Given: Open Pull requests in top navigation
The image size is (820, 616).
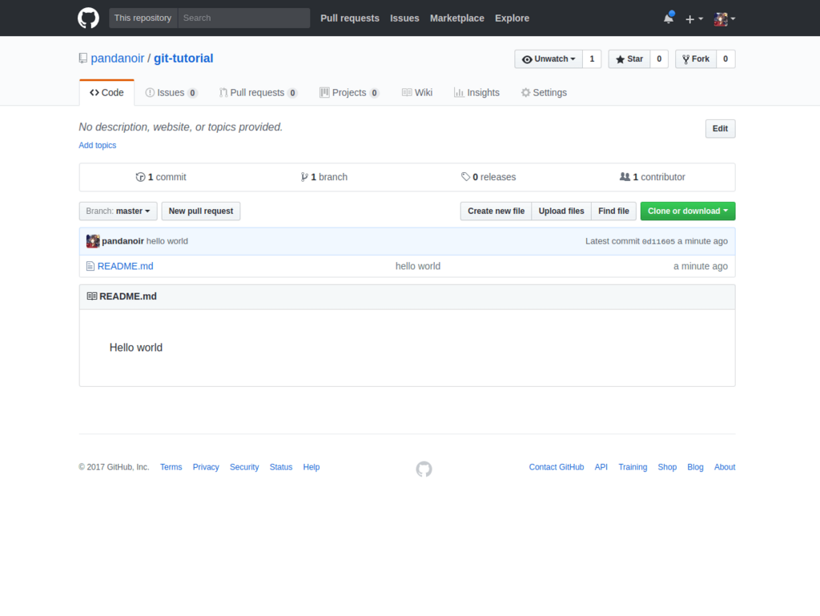Looking at the screenshot, I should click(x=350, y=18).
